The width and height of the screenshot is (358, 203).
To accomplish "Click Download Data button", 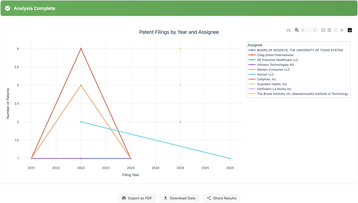I will [179, 198].
